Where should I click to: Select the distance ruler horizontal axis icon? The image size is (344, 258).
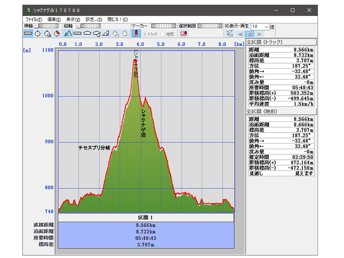[x=28, y=34]
